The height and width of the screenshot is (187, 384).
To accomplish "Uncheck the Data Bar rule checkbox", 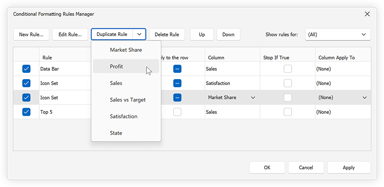I will pos(26,69).
